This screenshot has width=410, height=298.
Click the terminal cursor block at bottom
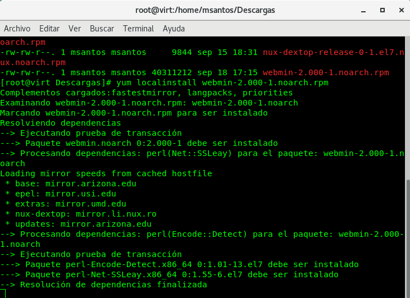click(x=3, y=294)
